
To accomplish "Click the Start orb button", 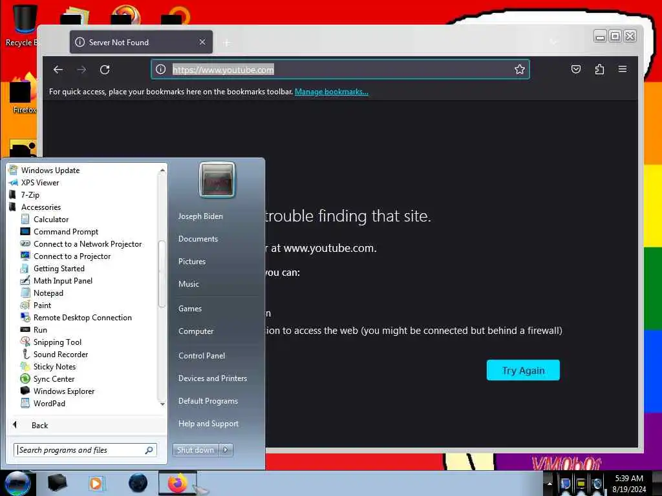I will coord(17,483).
